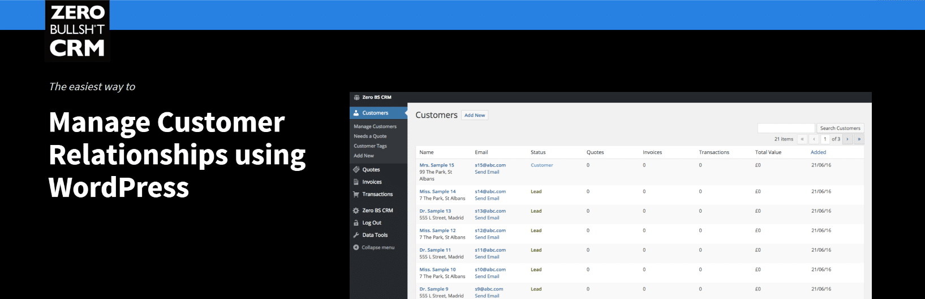The height and width of the screenshot is (299, 925).
Task: Click Add New button beside Customers heading
Action: (x=475, y=115)
